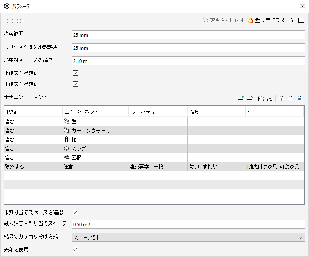Click the save/download filter icon
The image size is (309, 257).
270,98
